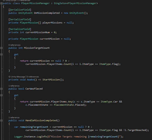Click the PlayerMission[] array type name

31,23
